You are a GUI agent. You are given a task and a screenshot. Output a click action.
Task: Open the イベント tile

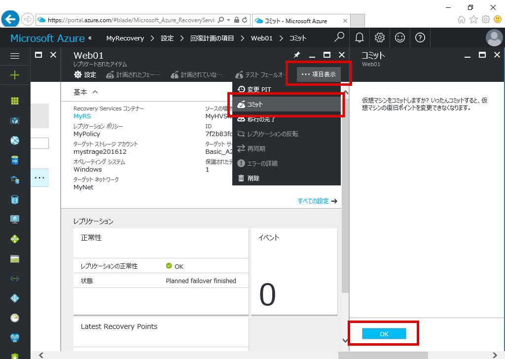(294, 271)
